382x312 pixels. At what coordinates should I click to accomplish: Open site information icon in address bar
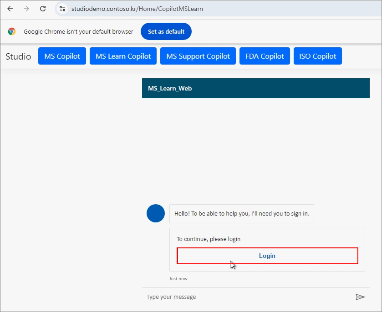[x=62, y=9]
